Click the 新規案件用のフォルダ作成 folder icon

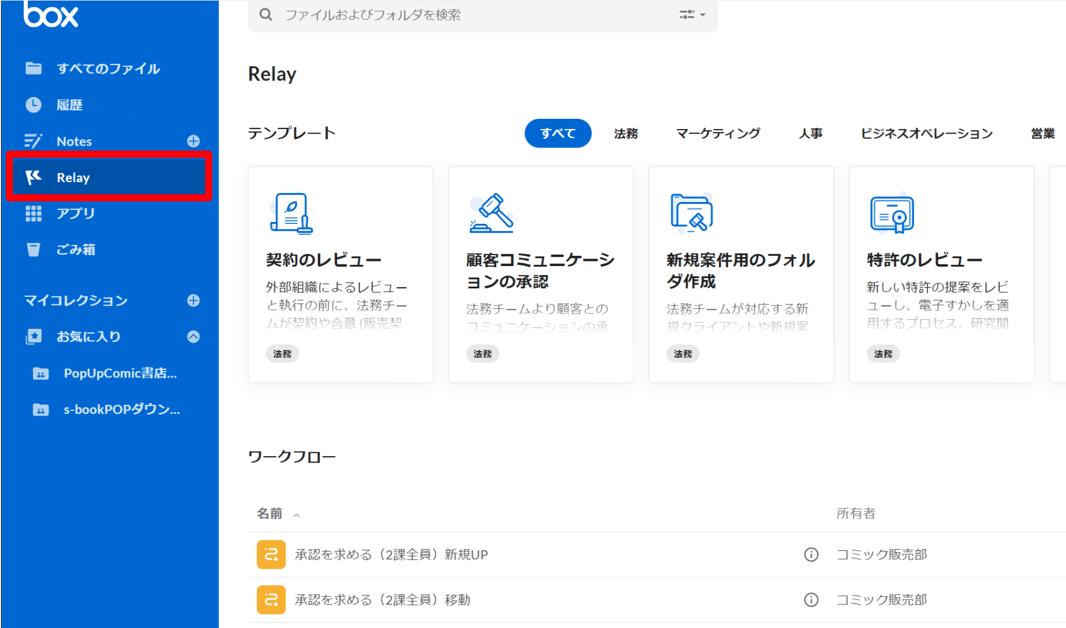[x=692, y=213]
